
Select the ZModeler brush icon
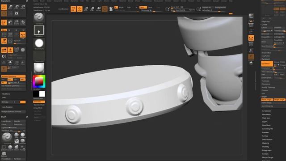click(x=4, y=154)
